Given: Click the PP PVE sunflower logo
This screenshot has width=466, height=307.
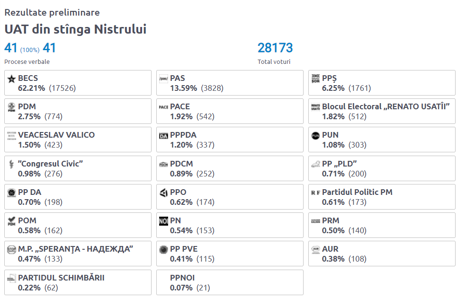Looking at the screenshot, I should coord(163,250).
